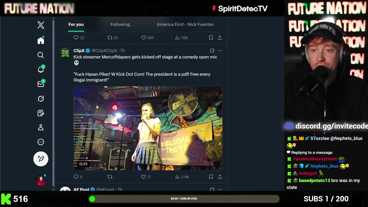Like the post with 891 likes
This screenshot has width=368, height=207.
(147, 38)
